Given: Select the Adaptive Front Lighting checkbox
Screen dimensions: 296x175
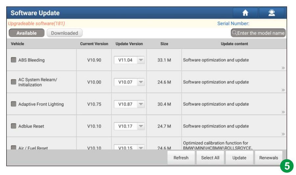Looking at the screenshot, I should 14,104.
